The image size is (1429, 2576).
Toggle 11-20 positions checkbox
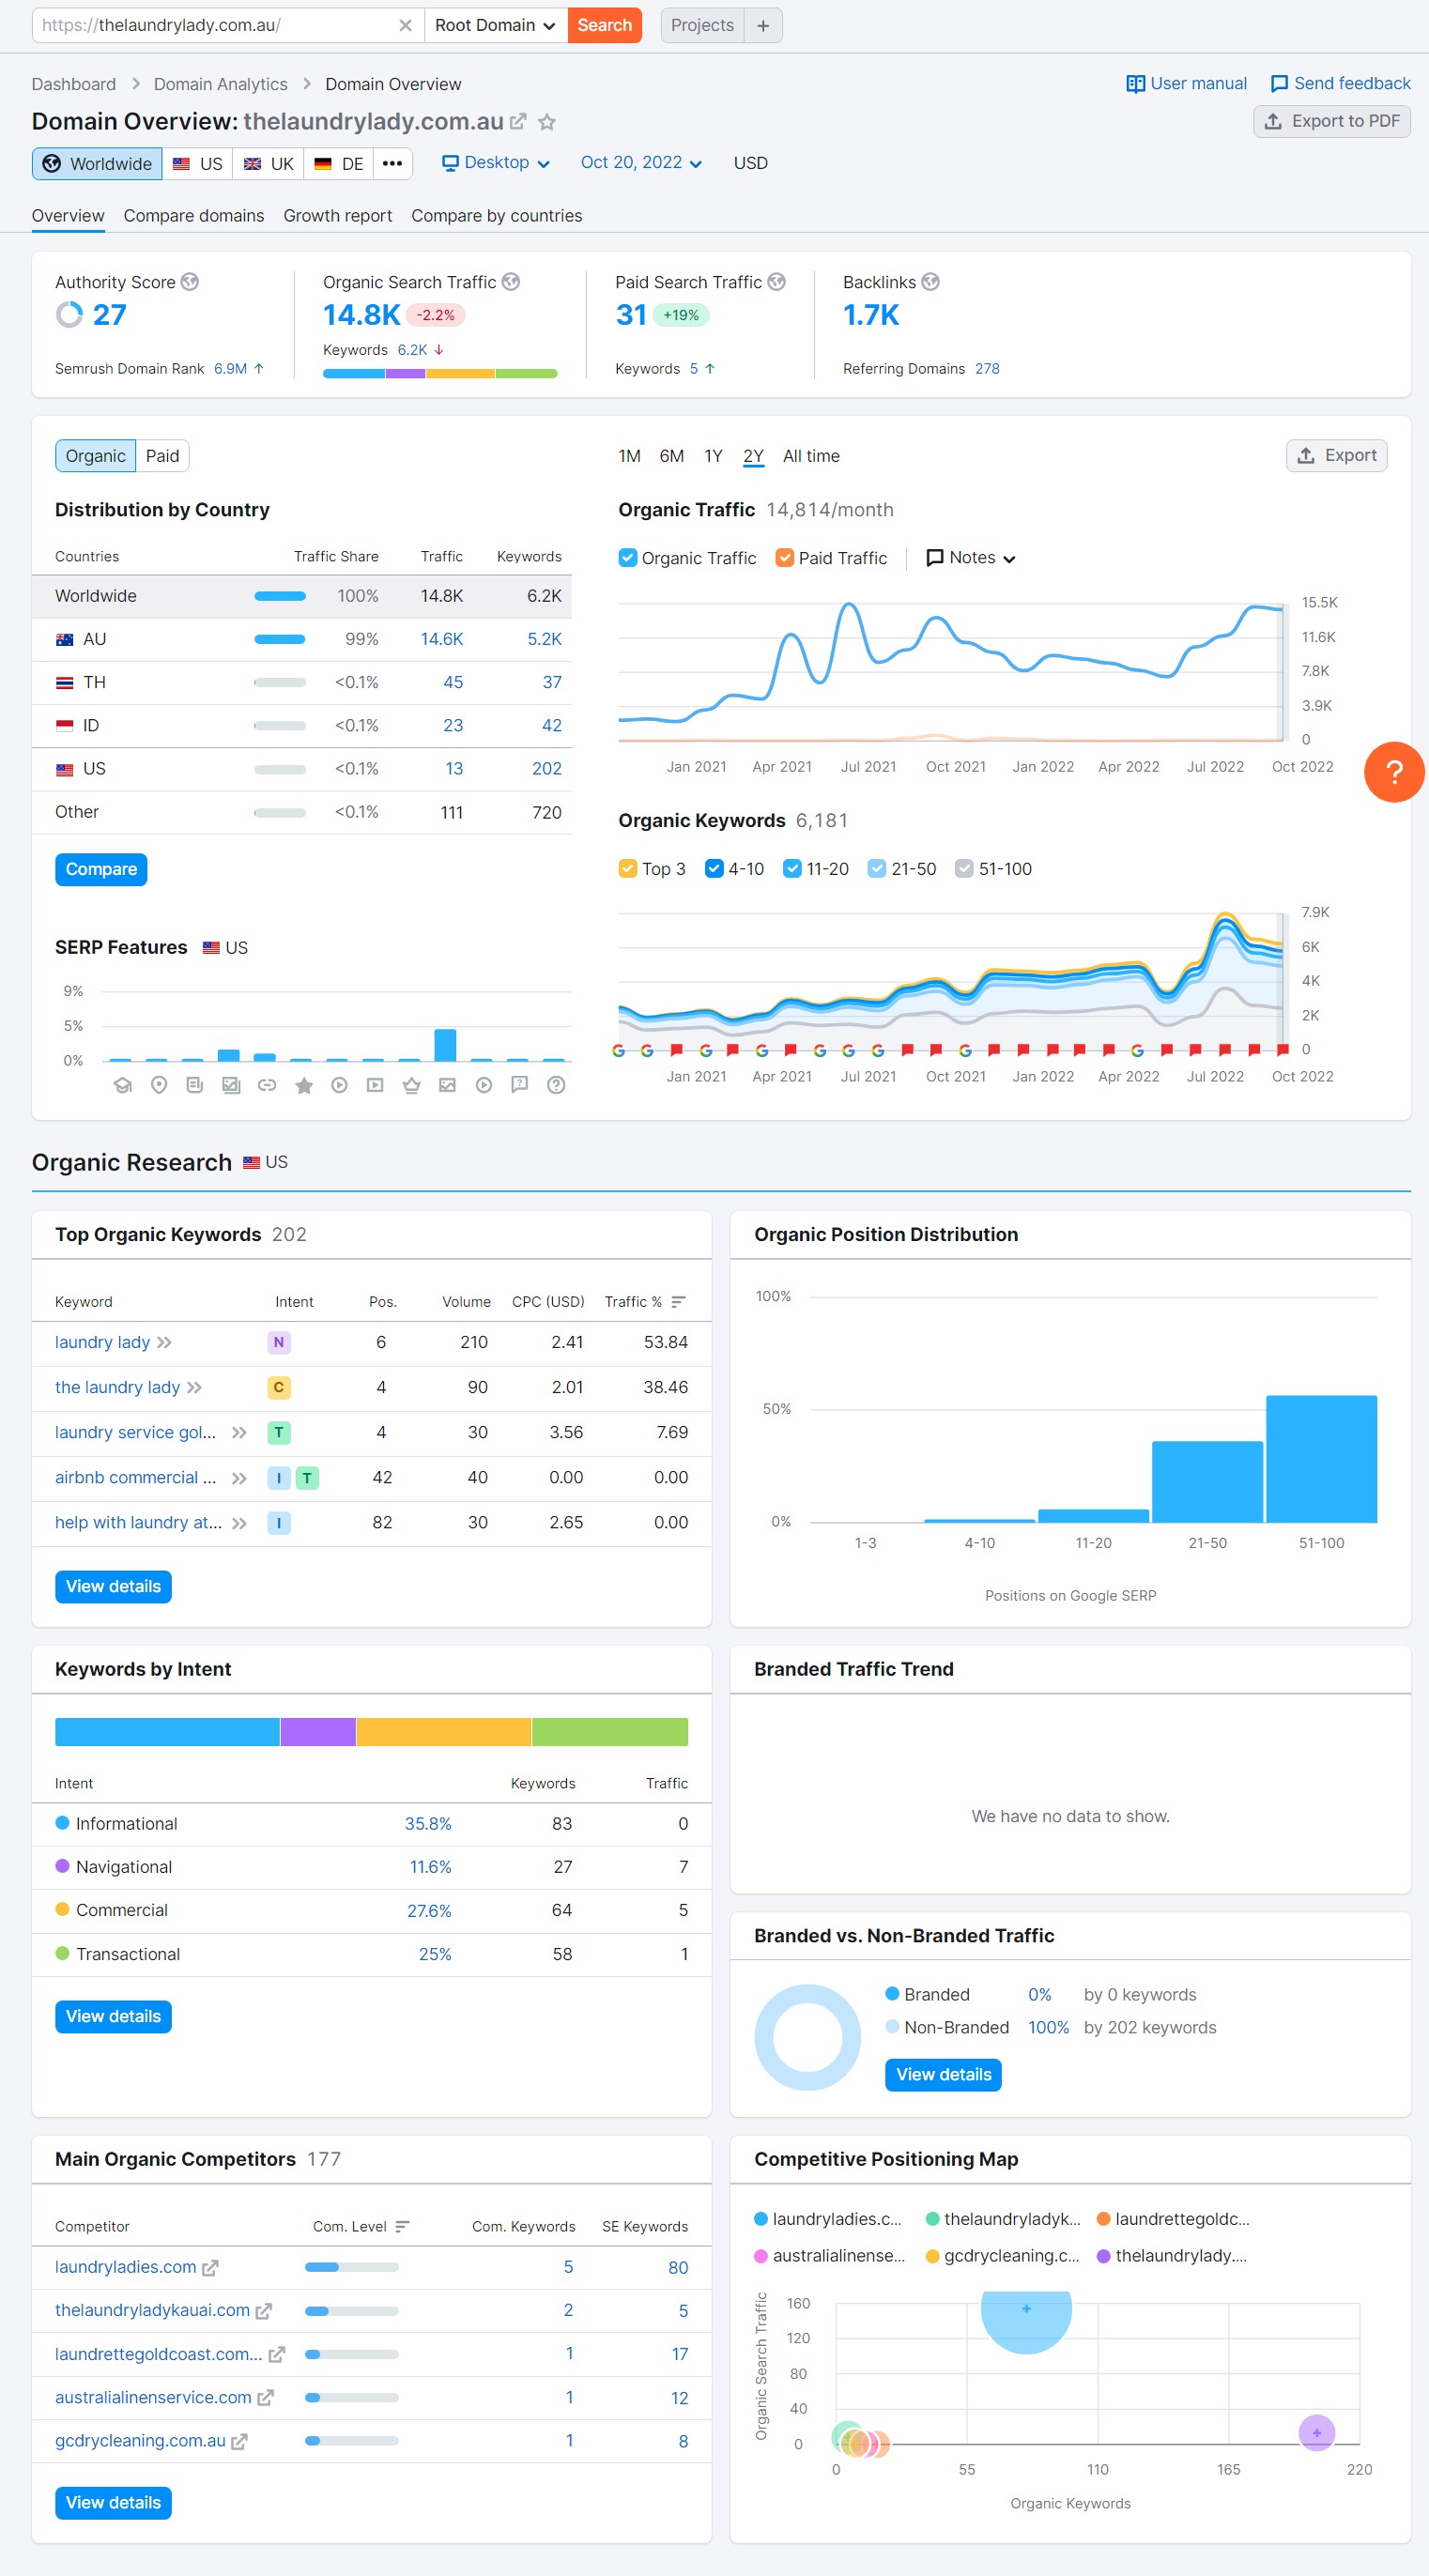pos(792,868)
